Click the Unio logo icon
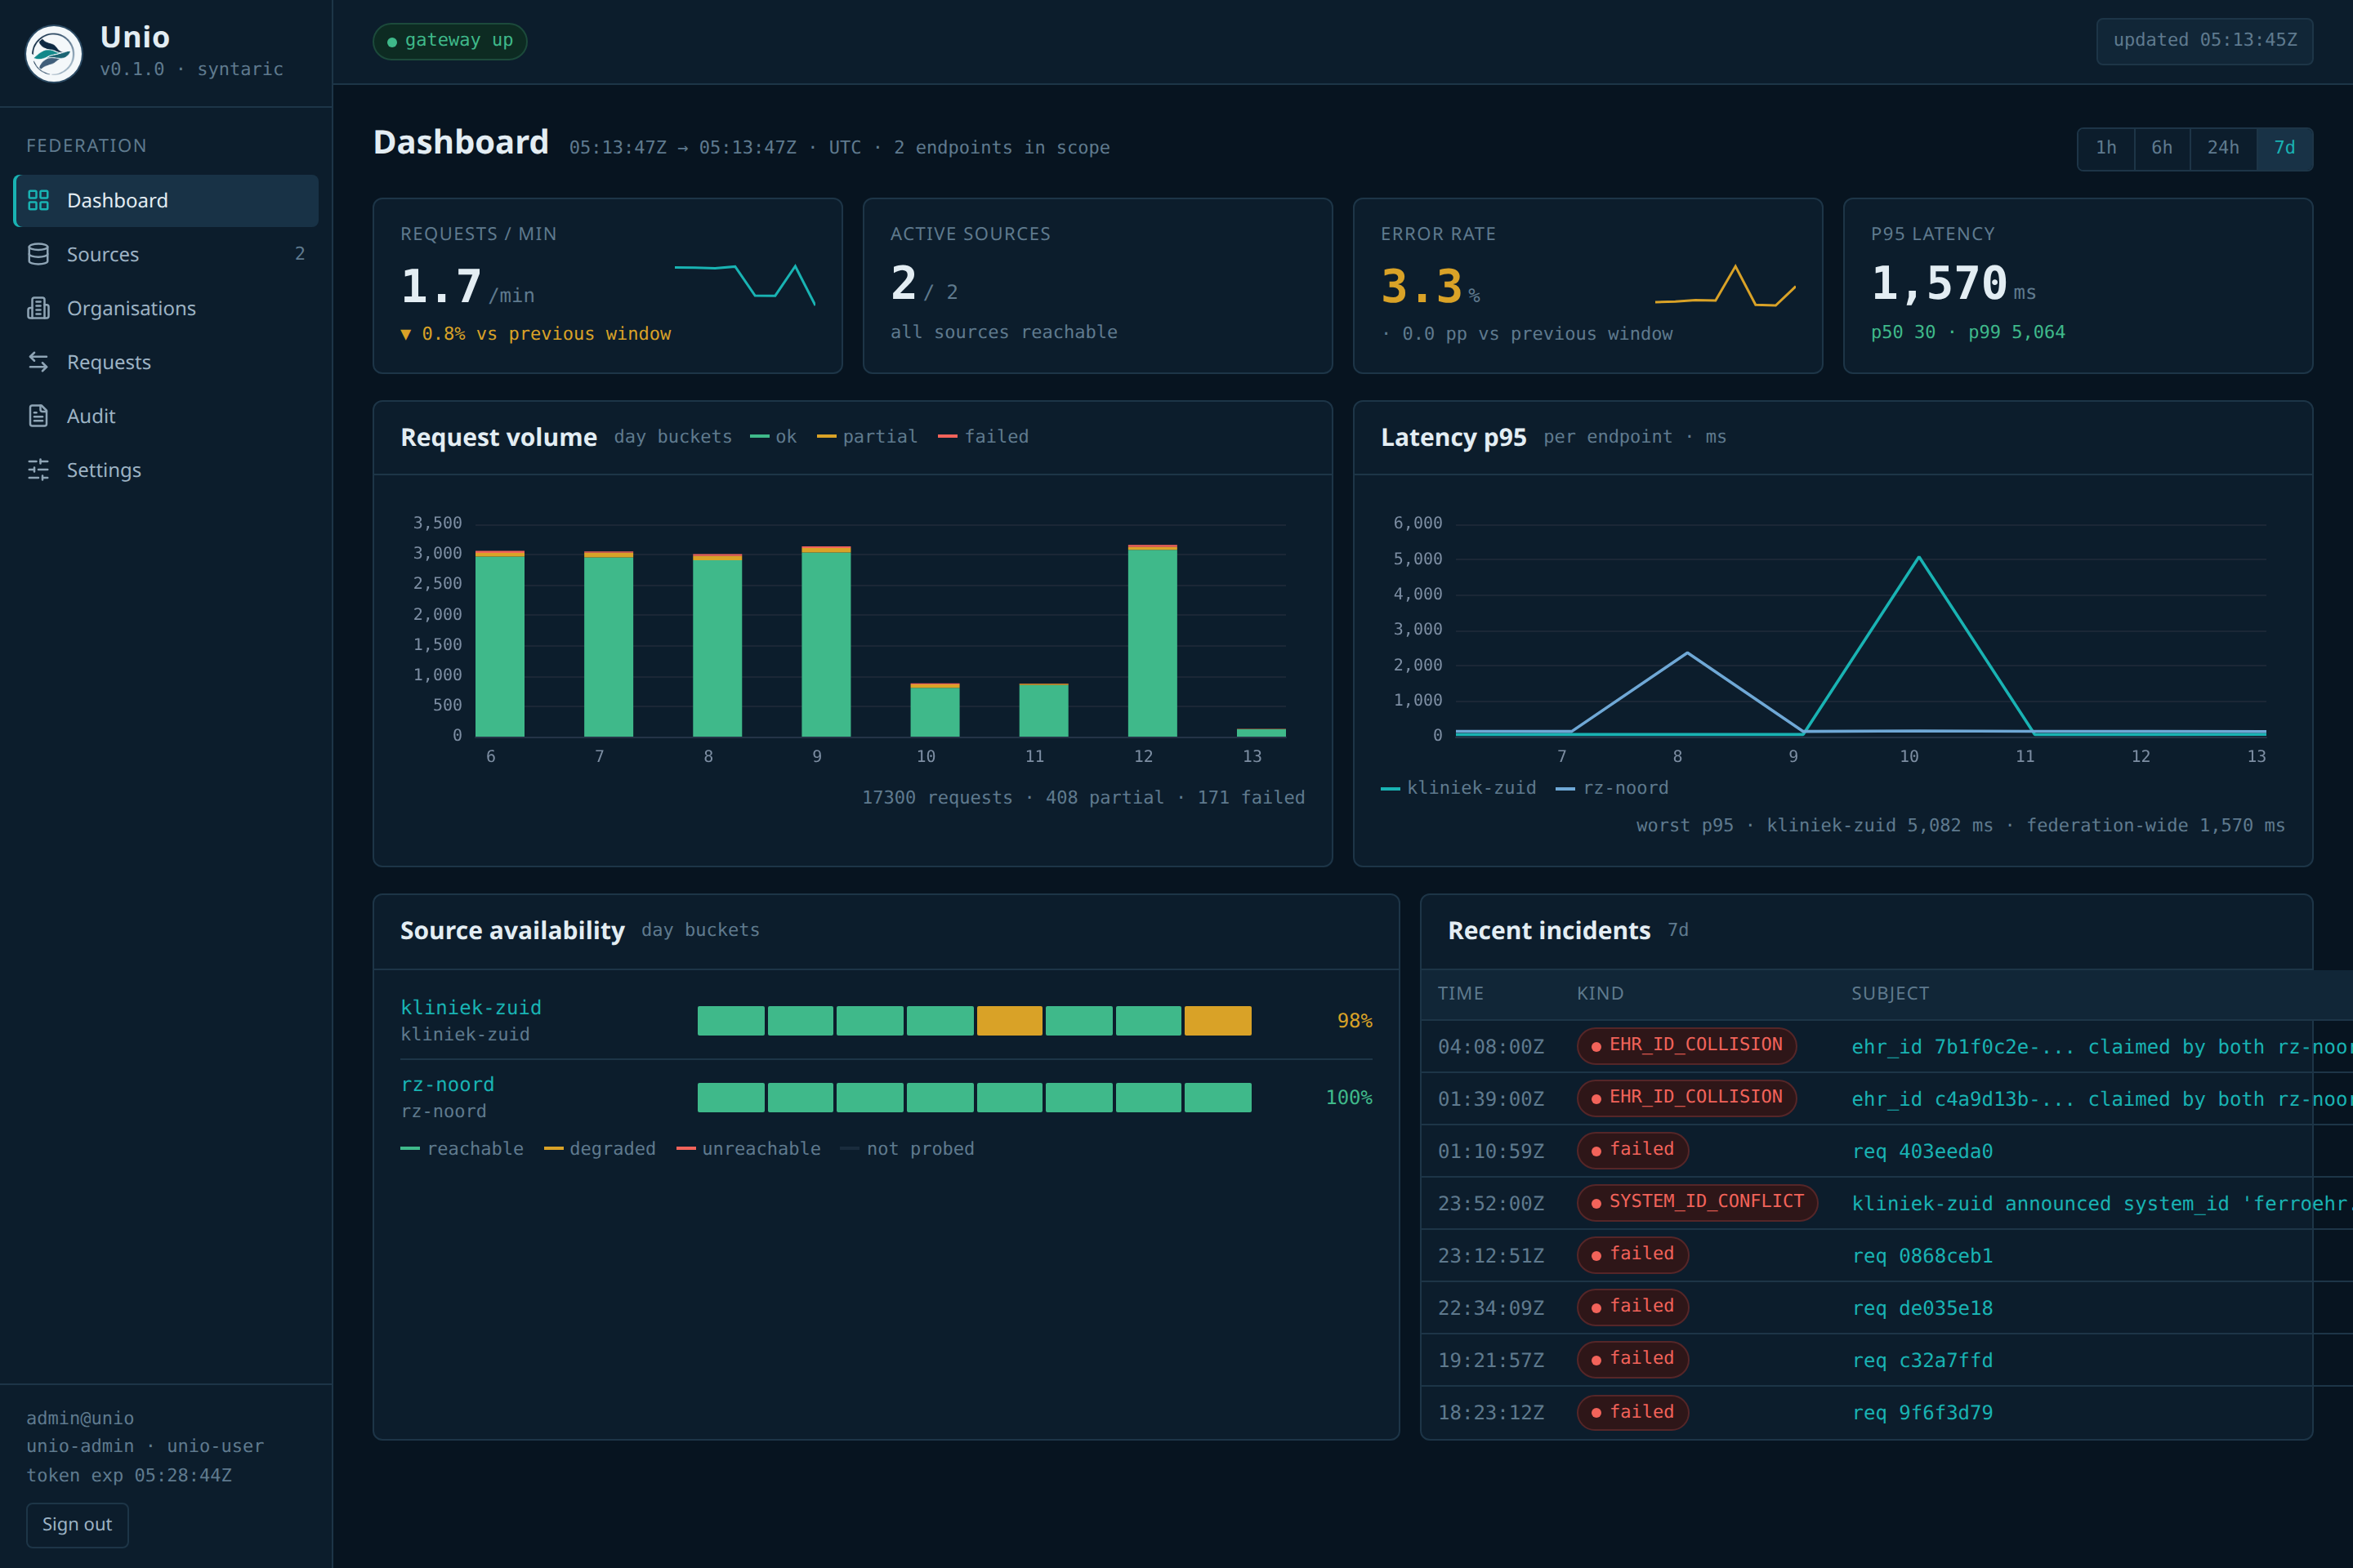The height and width of the screenshot is (1568, 2353). coord(54,53)
